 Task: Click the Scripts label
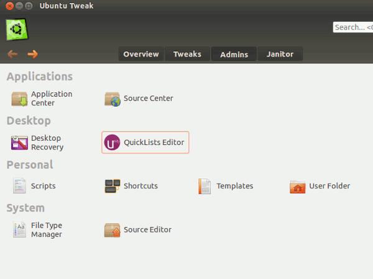coord(44,186)
